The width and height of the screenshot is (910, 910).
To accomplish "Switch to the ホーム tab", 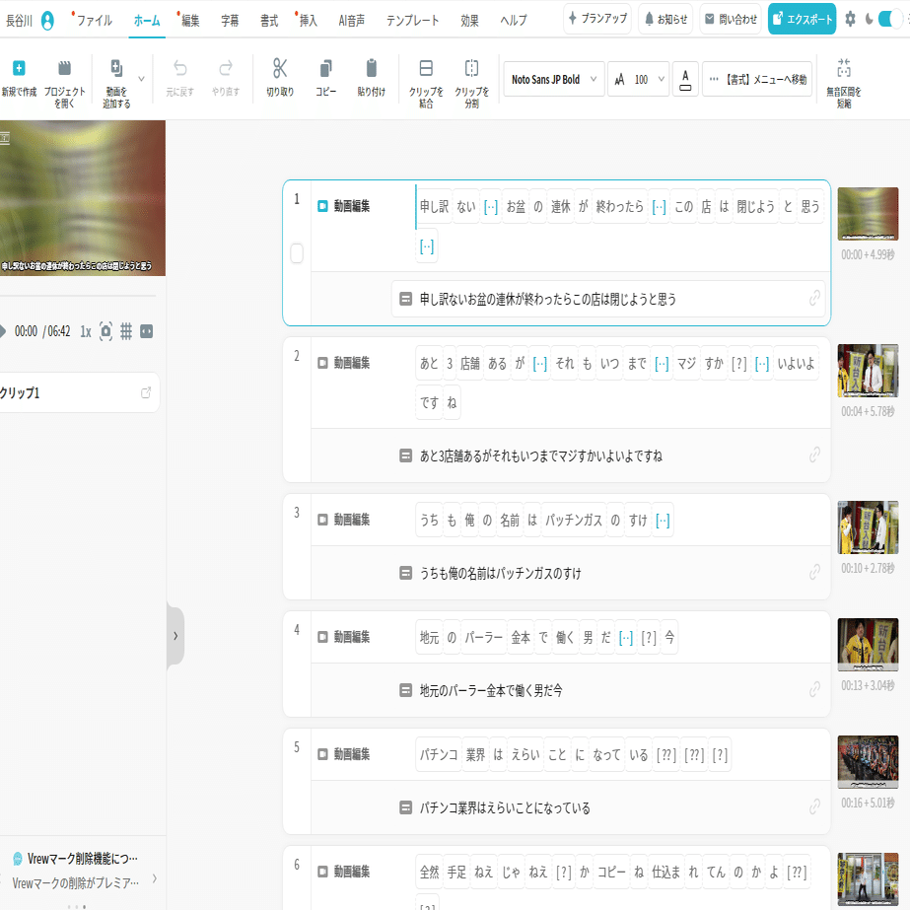I will click(147, 21).
